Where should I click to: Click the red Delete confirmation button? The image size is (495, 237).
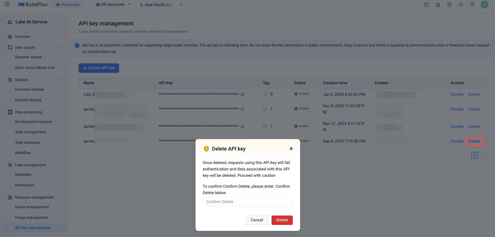pos(282,220)
